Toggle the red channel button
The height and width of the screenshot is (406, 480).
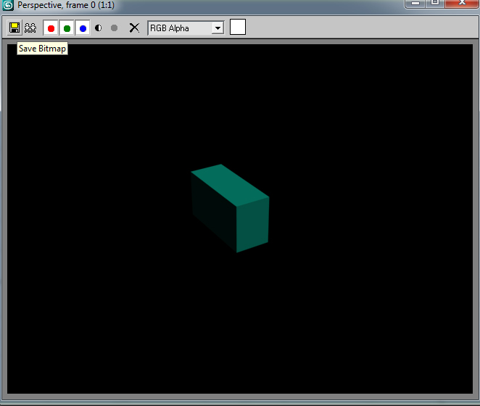coord(51,28)
